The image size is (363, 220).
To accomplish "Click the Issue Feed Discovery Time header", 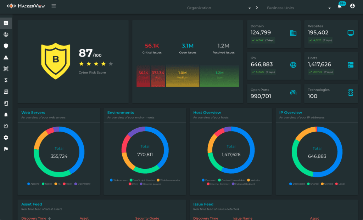I will 206,218.
